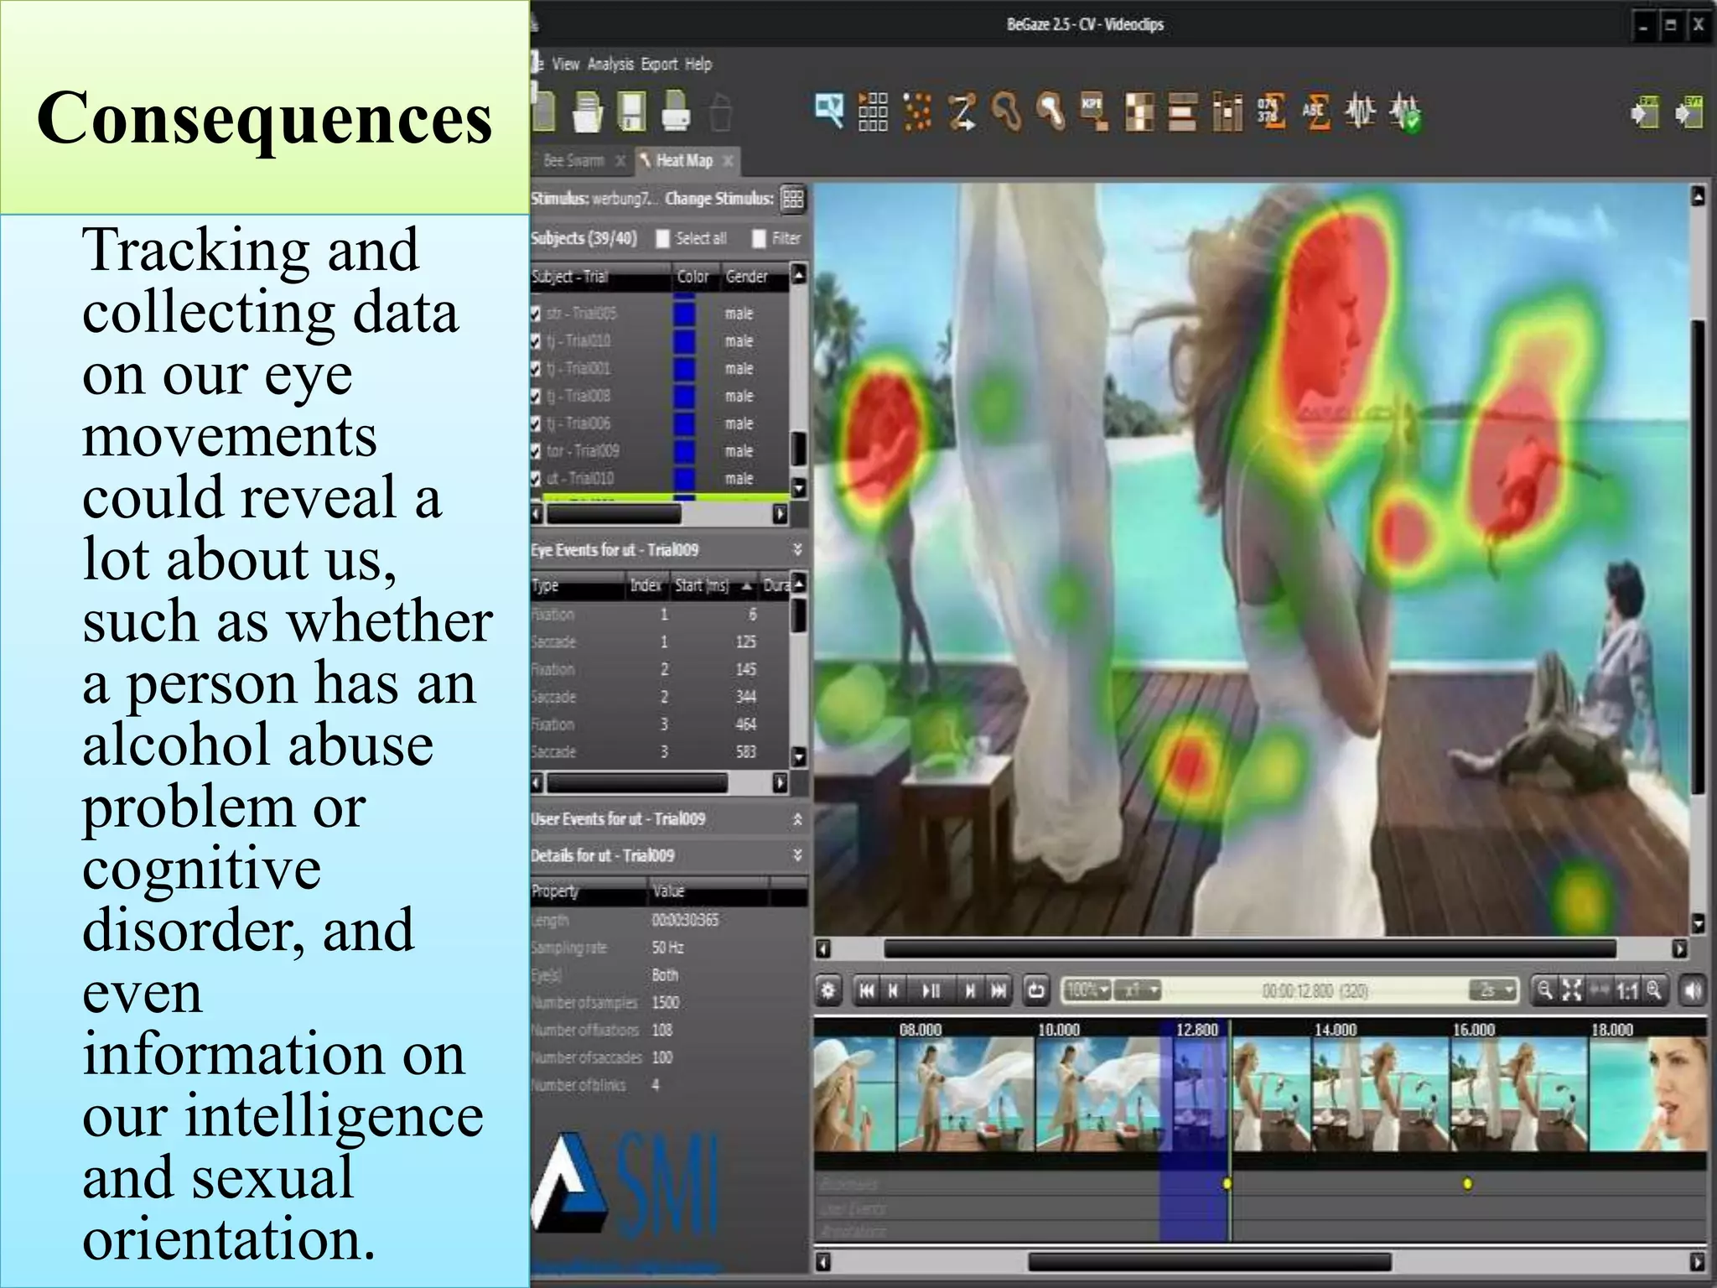The width and height of the screenshot is (1717, 1288).
Task: Uncheck the first tj - Trial010 subject checkbox
Action: (536, 341)
